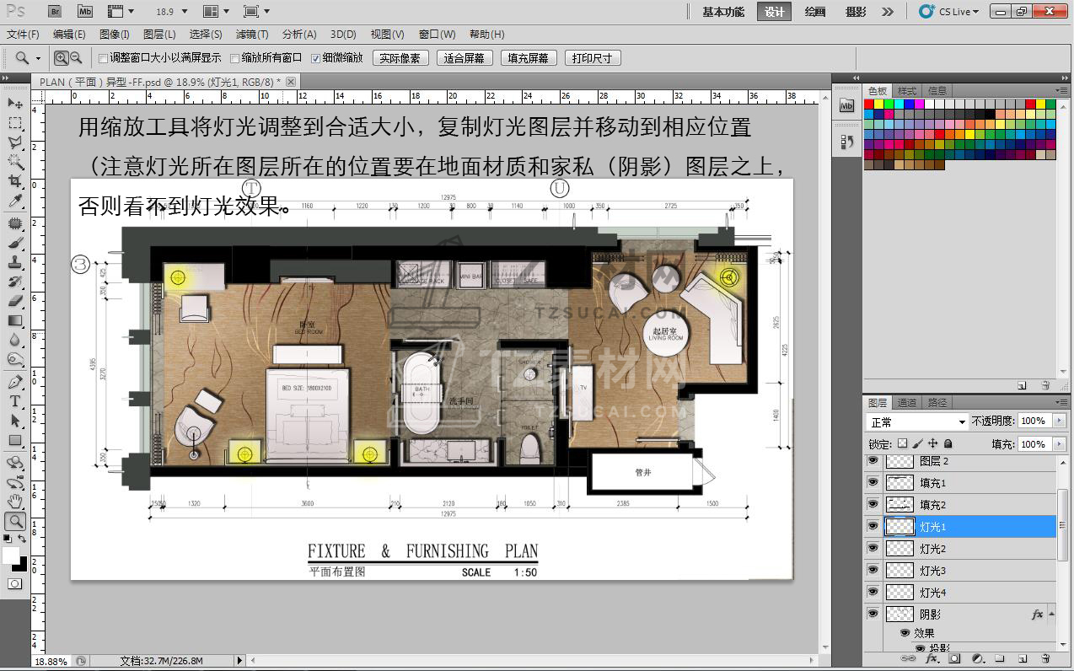
Task: Activate the Hand tool
Action: [x=15, y=502]
